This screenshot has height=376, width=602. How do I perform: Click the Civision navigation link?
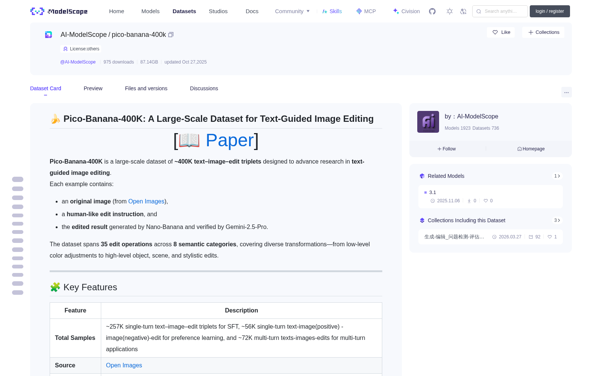(x=406, y=11)
